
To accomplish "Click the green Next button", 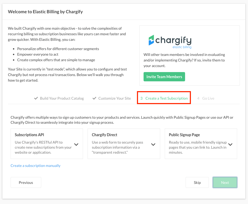I will [225, 183].
